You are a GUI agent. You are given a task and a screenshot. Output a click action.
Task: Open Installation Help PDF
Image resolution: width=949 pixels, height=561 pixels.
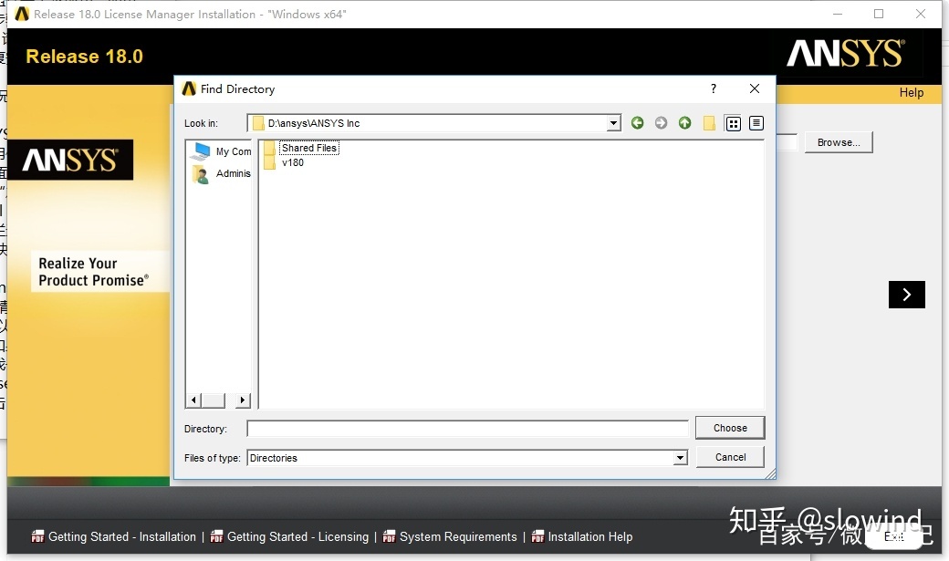coord(581,536)
